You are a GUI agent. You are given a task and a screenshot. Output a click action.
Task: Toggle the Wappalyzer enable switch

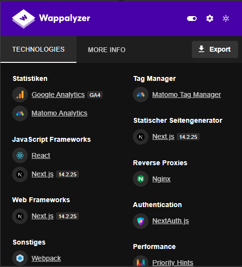192,19
